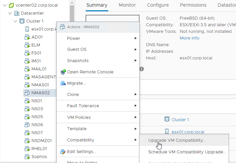Select Upgrade VM Compatibility... option

coord(184,140)
